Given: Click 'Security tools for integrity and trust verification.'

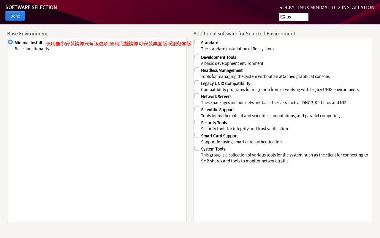Looking at the screenshot, I should pyautogui.click(x=245, y=129).
